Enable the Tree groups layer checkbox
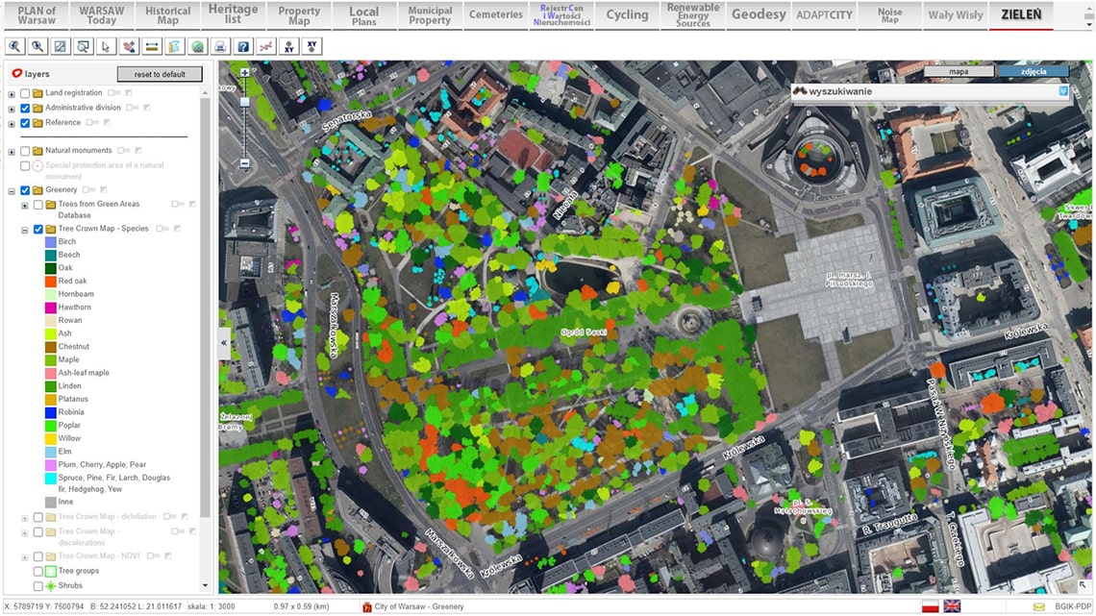The image size is (1096, 616). click(38, 571)
